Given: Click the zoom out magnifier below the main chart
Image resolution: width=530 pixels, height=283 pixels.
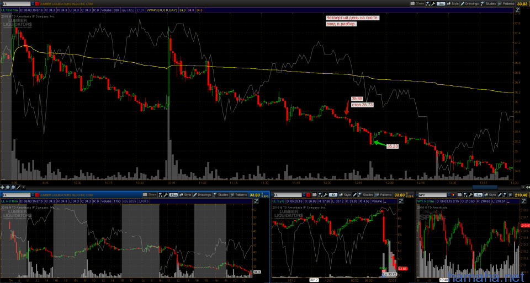Looking at the screenshot, I should (x=13, y=187).
